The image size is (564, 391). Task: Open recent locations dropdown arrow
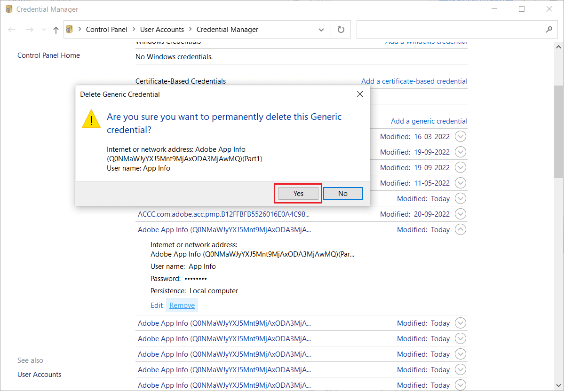coord(44,30)
